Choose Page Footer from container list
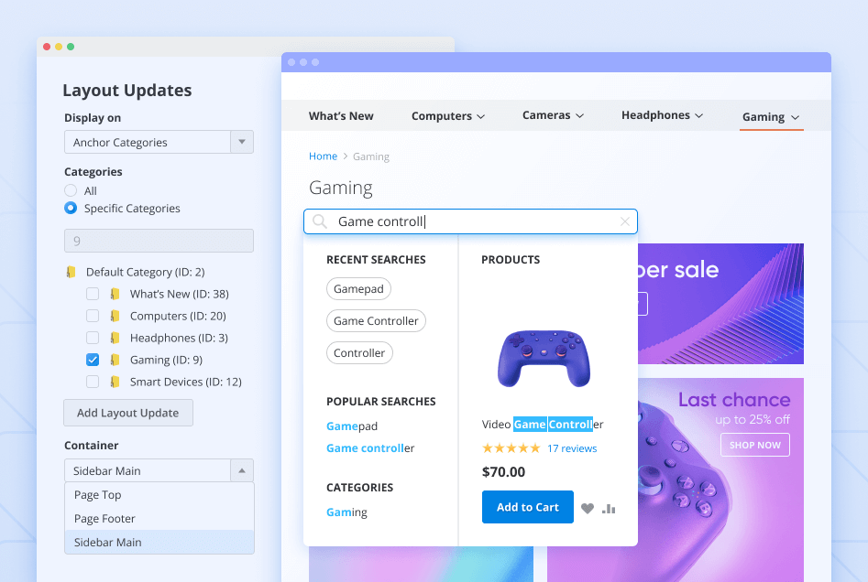Image resolution: width=868 pixels, height=582 pixels. pos(104,519)
